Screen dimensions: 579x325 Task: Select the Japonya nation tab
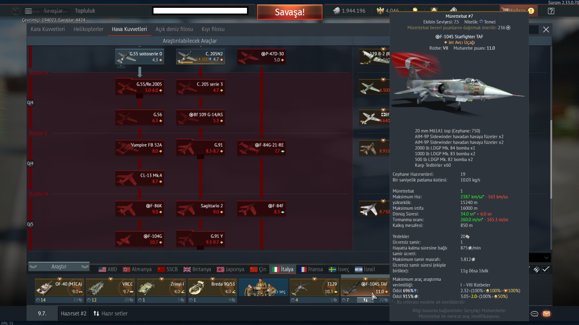tap(230, 269)
